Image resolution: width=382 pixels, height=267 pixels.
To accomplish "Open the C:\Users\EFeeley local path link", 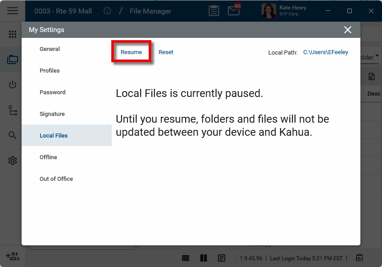I will [x=325, y=52].
